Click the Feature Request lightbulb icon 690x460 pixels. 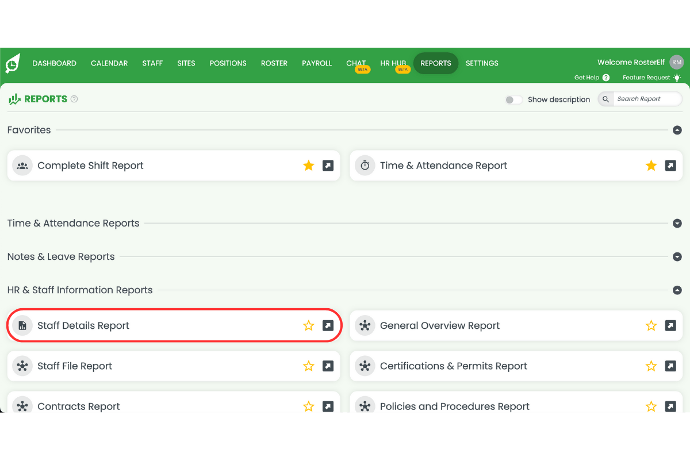tap(677, 77)
